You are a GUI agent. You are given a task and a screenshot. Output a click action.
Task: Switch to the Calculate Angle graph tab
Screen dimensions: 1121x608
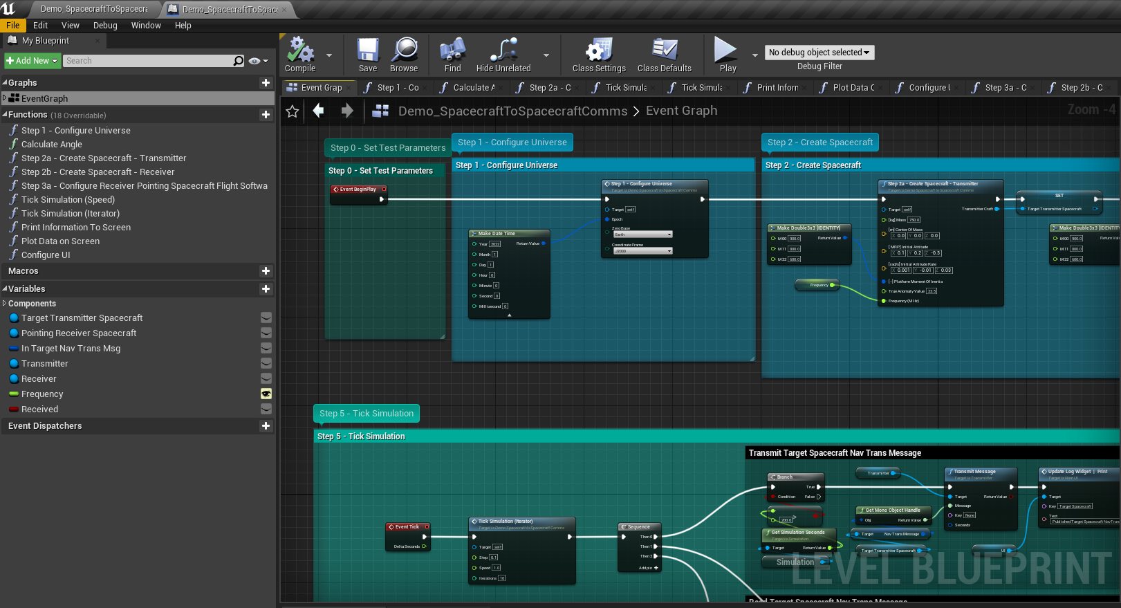tap(472, 87)
